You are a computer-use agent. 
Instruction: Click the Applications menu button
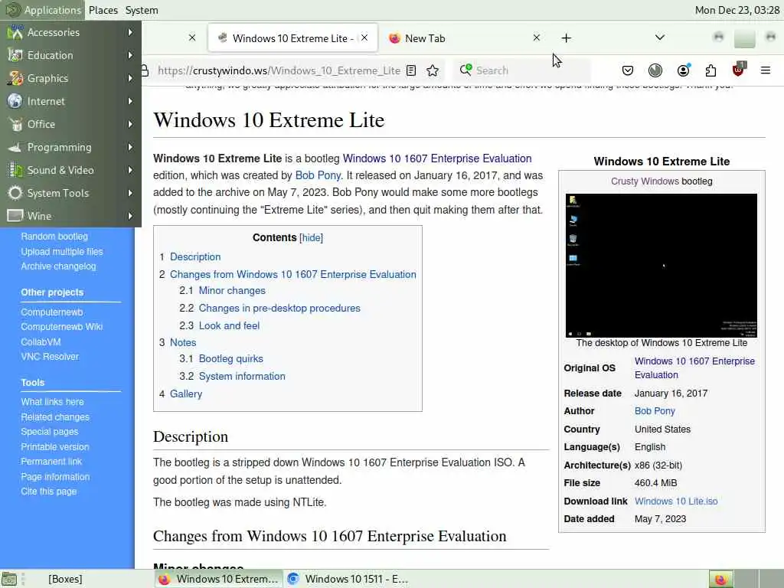43,10
